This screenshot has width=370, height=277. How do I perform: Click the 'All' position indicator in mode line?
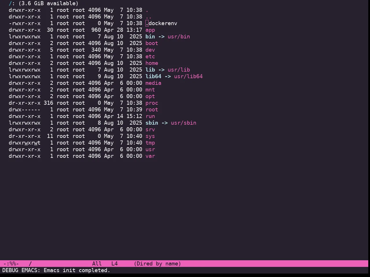(97, 264)
